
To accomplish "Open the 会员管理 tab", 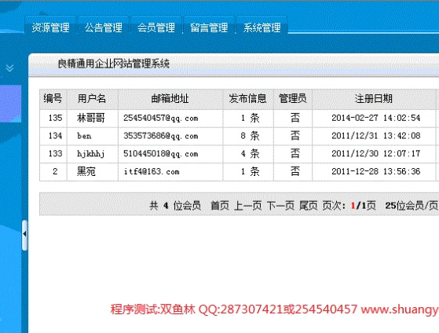I will pos(156,27).
